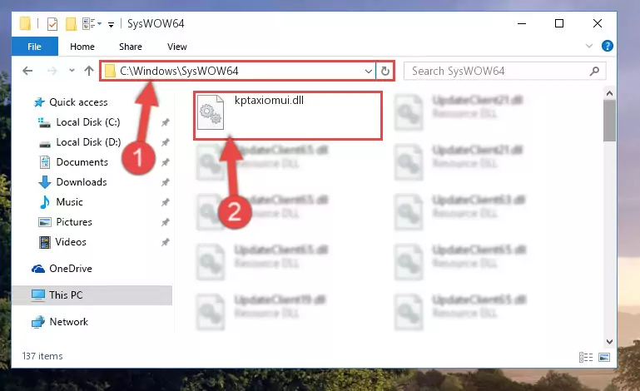Open Downloads in the sidebar
The image size is (640, 391).
pos(82,182)
